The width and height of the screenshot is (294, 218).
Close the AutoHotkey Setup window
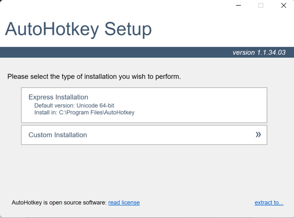coord(284,6)
